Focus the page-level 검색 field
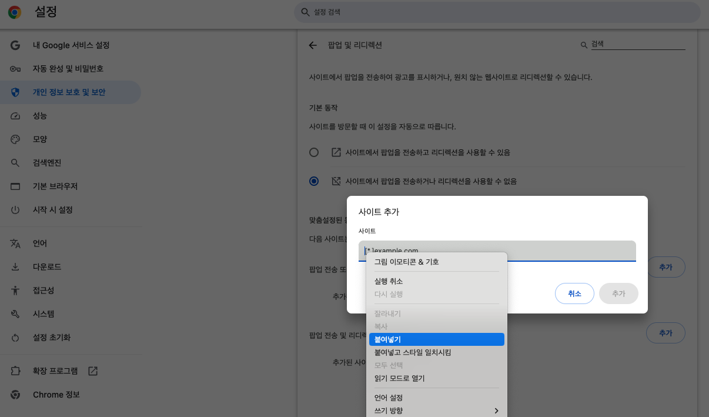This screenshot has height=417, width=709. (638, 44)
